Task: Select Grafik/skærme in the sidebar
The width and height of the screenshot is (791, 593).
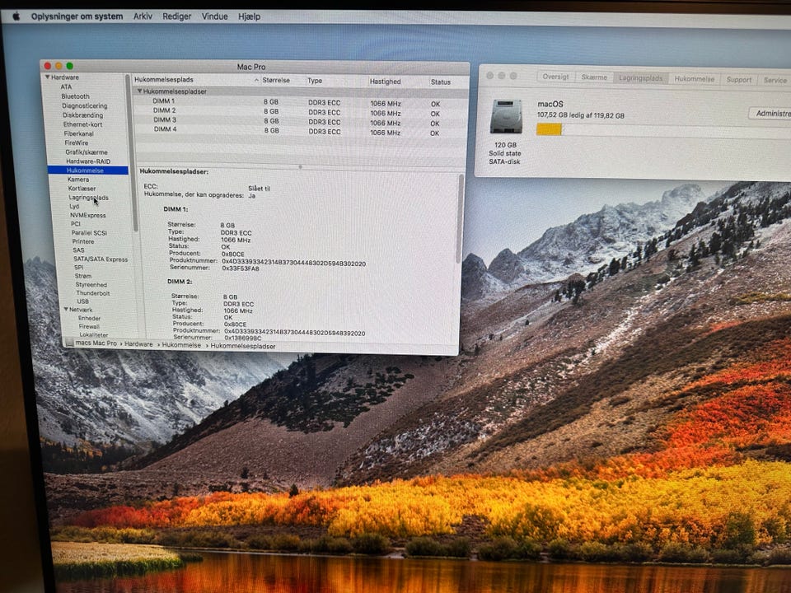Action: click(x=87, y=152)
